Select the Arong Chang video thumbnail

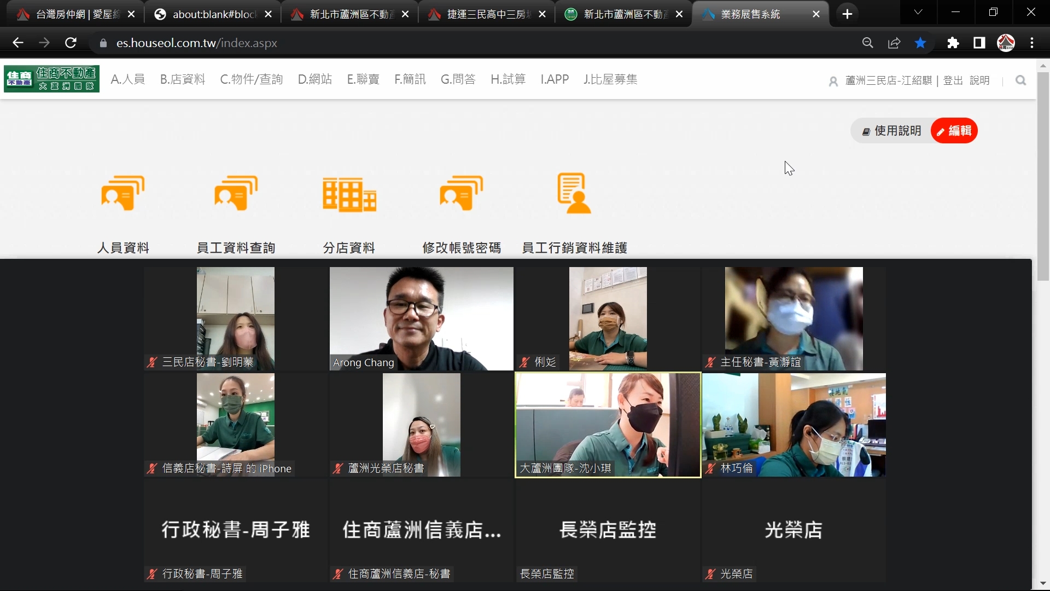[x=421, y=318]
